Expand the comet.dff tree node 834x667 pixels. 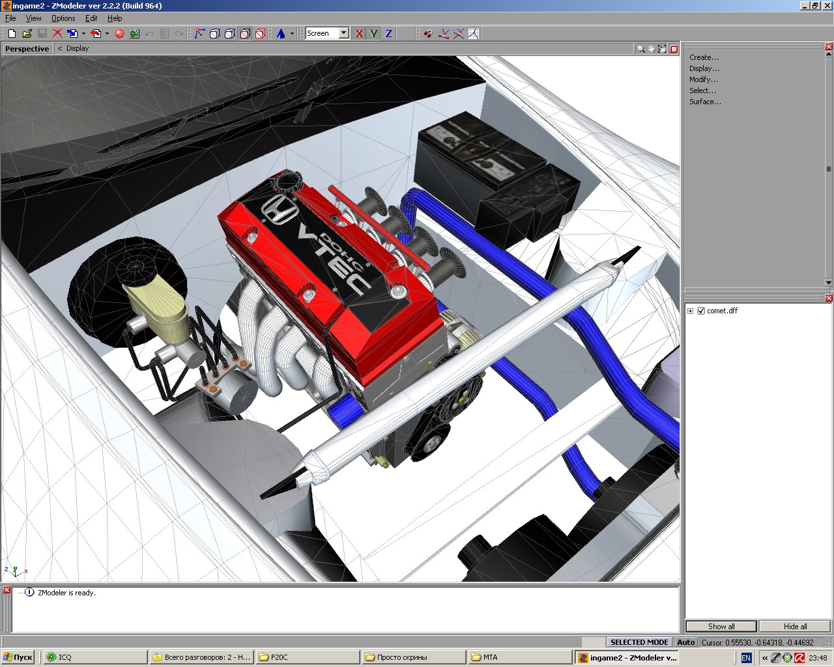coord(690,311)
